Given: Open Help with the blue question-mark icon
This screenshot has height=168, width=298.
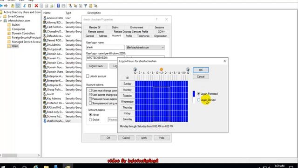Looking at the screenshot, I should click(58, 6).
